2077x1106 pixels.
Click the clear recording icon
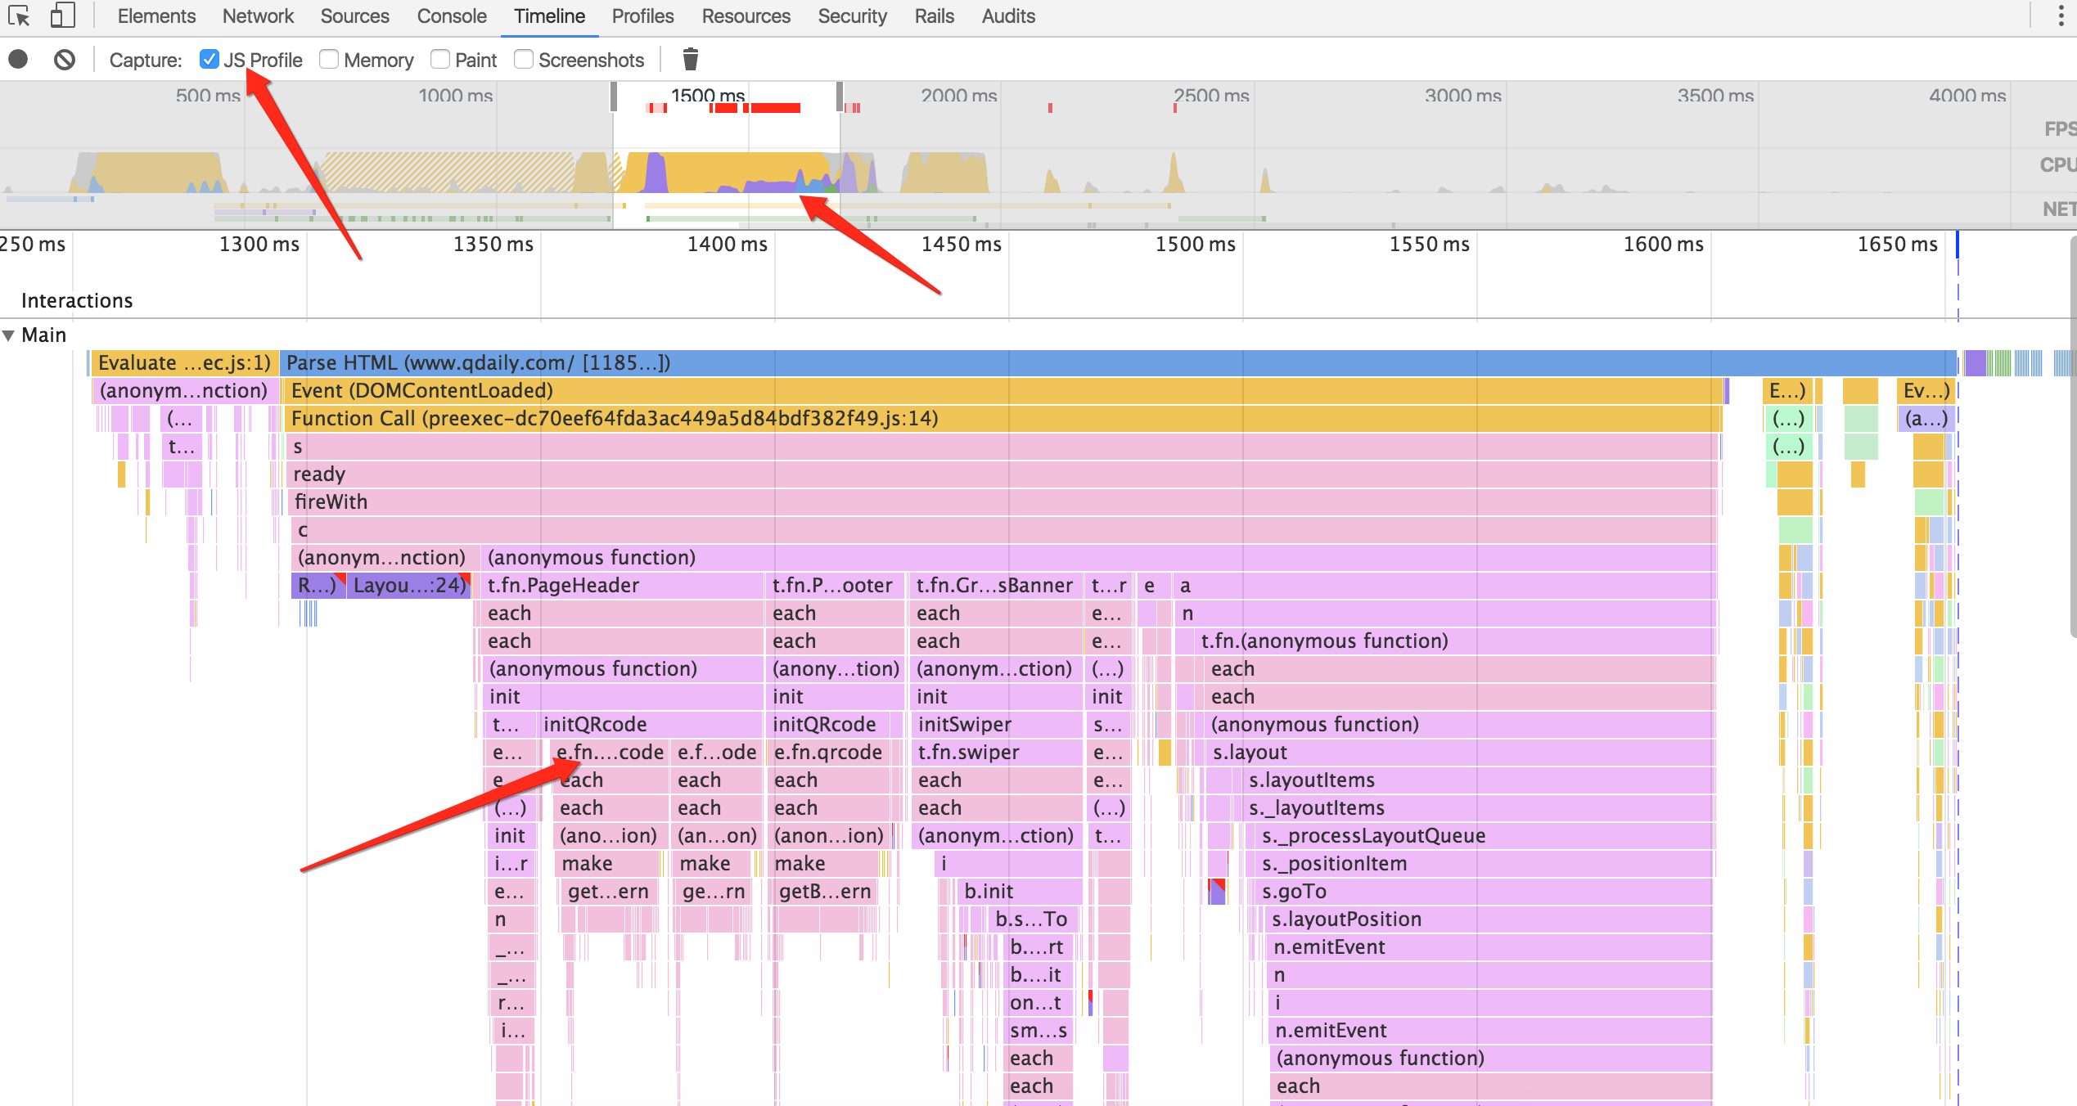click(65, 60)
